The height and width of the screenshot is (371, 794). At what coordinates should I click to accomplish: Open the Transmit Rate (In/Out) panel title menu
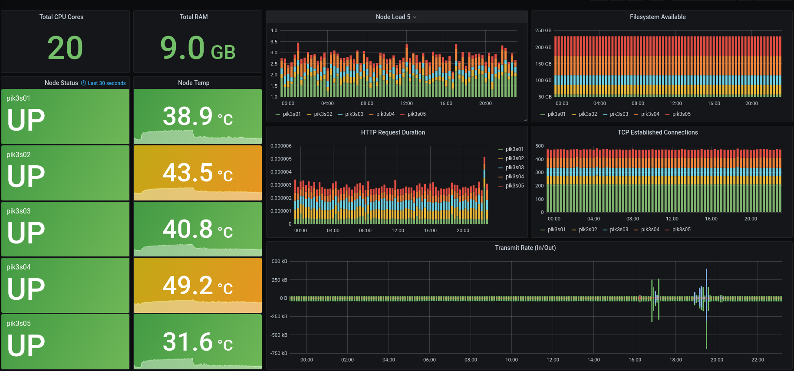(x=525, y=248)
